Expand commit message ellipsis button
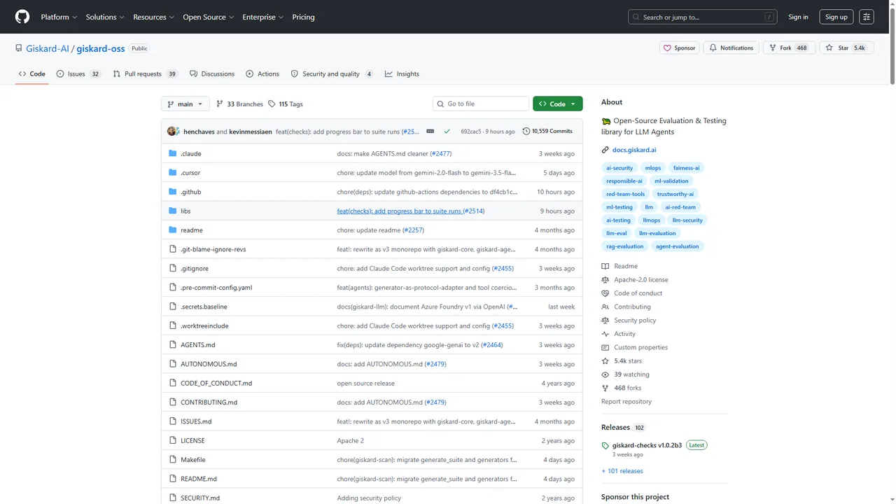The image size is (896, 504). [430, 131]
